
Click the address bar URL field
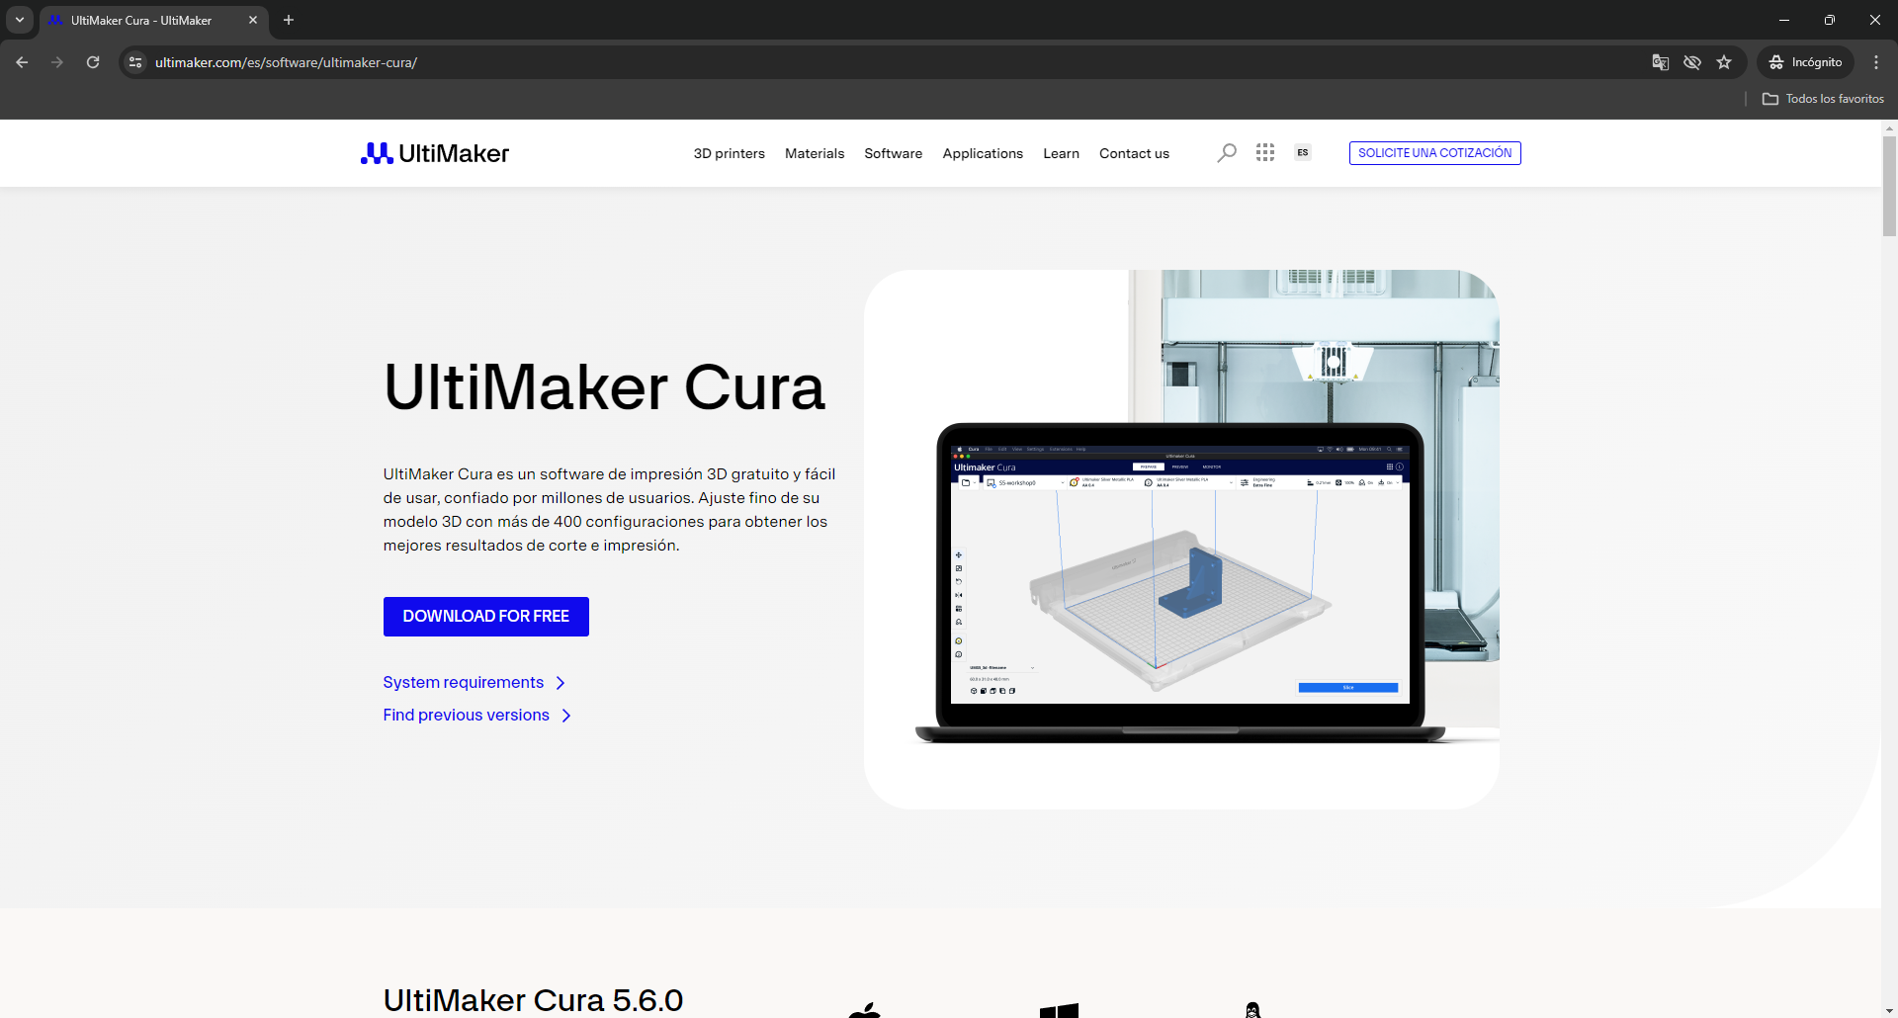coord(890,62)
